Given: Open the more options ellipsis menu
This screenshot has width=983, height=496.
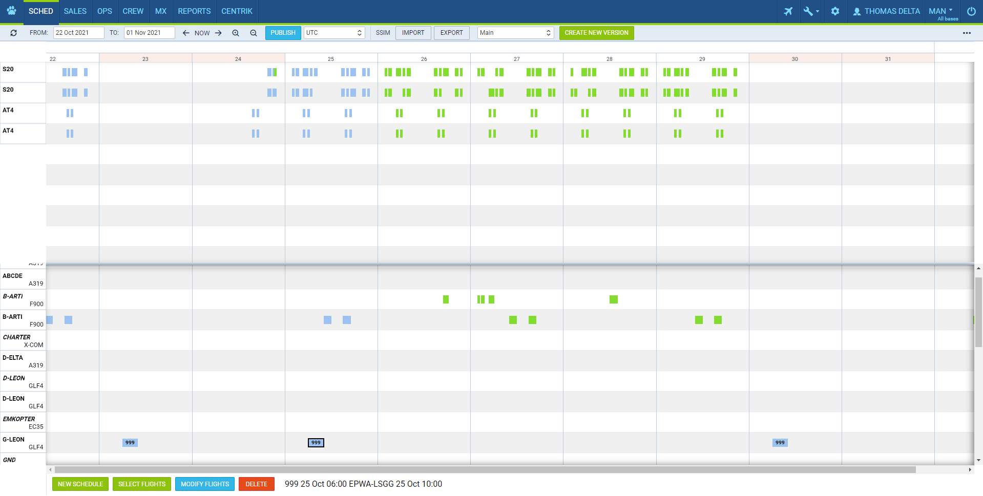Looking at the screenshot, I should (967, 33).
